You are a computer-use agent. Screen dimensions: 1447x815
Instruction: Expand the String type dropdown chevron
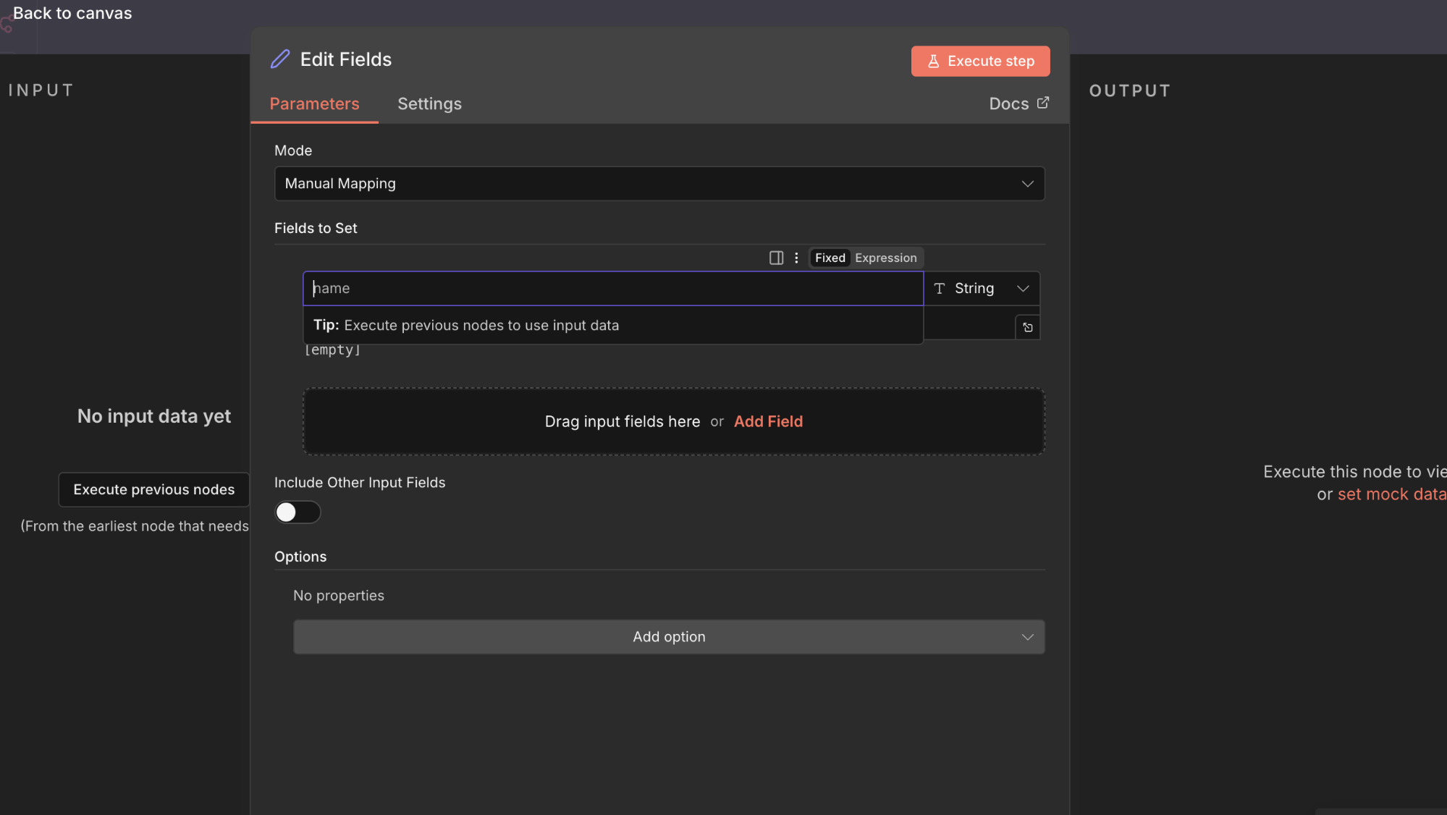click(1023, 289)
